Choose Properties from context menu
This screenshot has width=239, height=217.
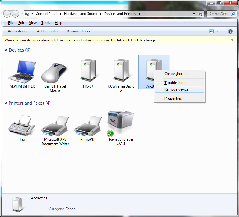pyautogui.click(x=179, y=98)
